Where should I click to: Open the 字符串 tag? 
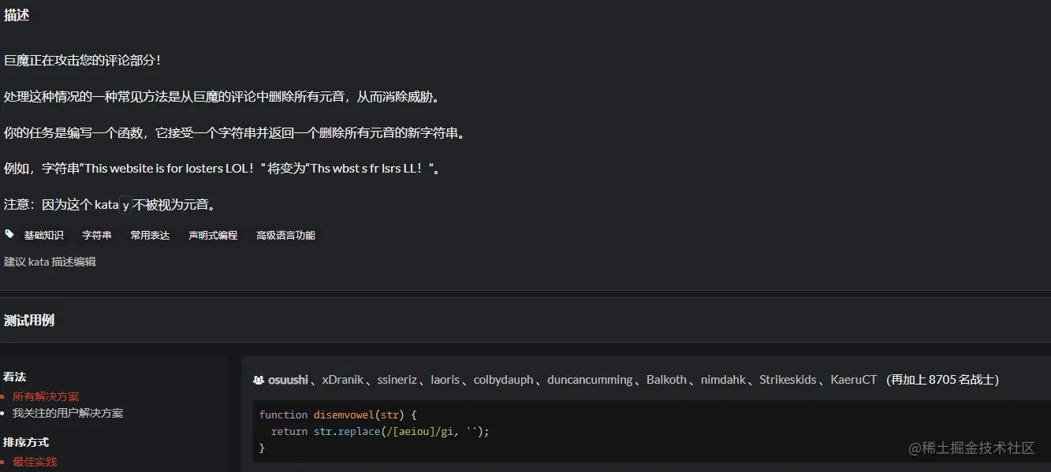click(x=97, y=235)
